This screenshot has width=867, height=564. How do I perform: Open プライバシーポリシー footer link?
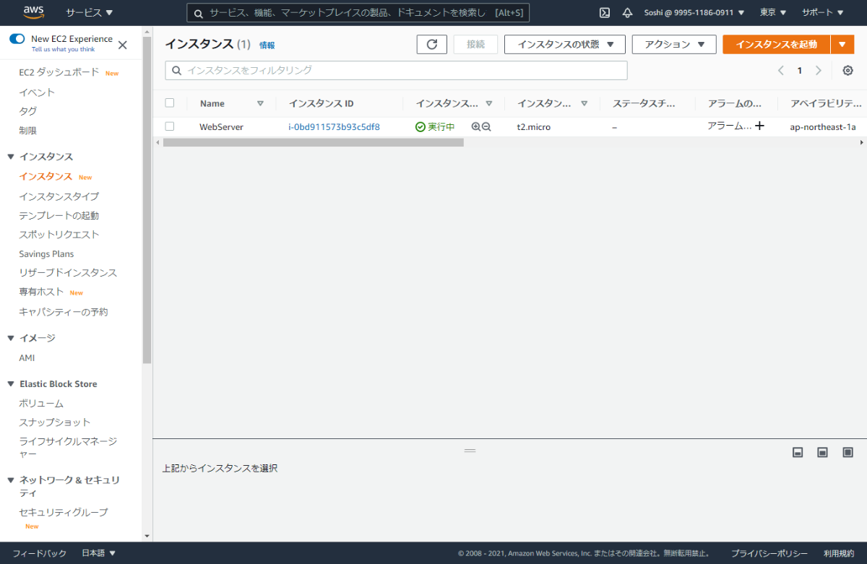(x=769, y=553)
